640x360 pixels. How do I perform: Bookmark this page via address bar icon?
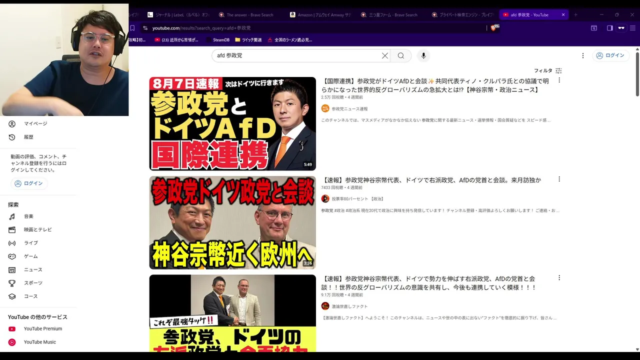click(132, 28)
